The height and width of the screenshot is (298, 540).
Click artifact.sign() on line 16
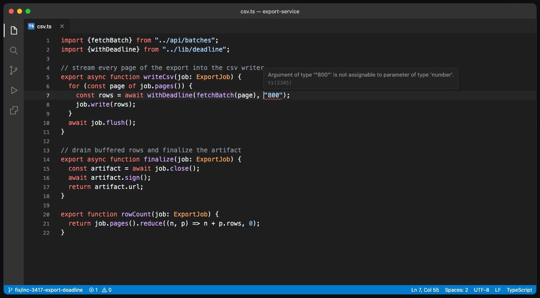click(119, 178)
